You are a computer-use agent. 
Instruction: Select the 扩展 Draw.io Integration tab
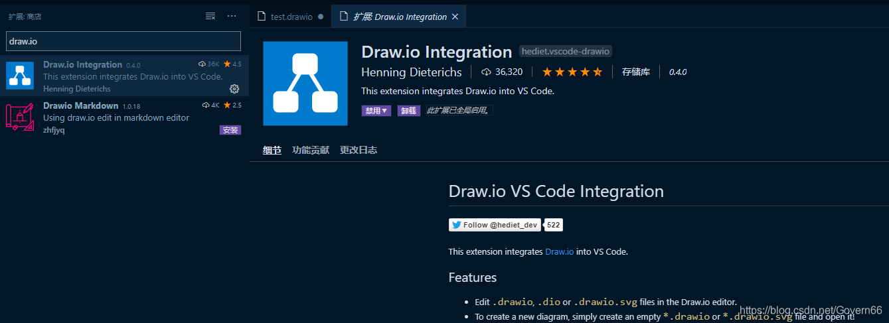pos(398,17)
